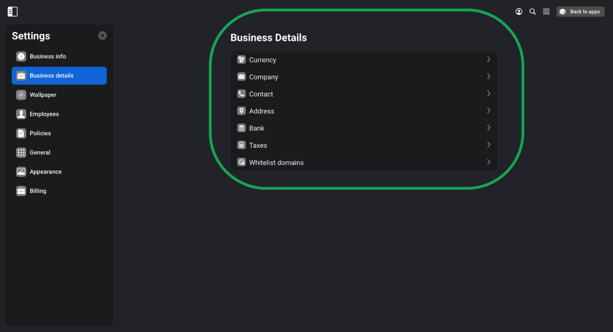Click the Taxes calculator icon

(241, 145)
